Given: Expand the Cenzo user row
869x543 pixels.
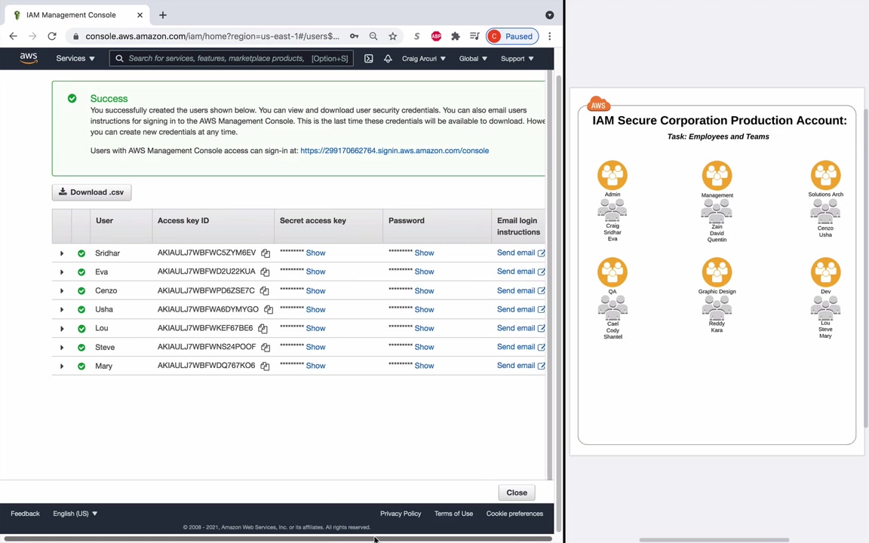Looking at the screenshot, I should coord(62,291).
